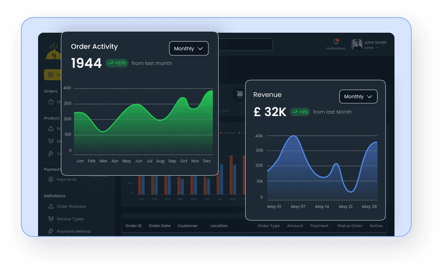Select the Payments sidebar icon
444x273 pixels.
pos(50,179)
